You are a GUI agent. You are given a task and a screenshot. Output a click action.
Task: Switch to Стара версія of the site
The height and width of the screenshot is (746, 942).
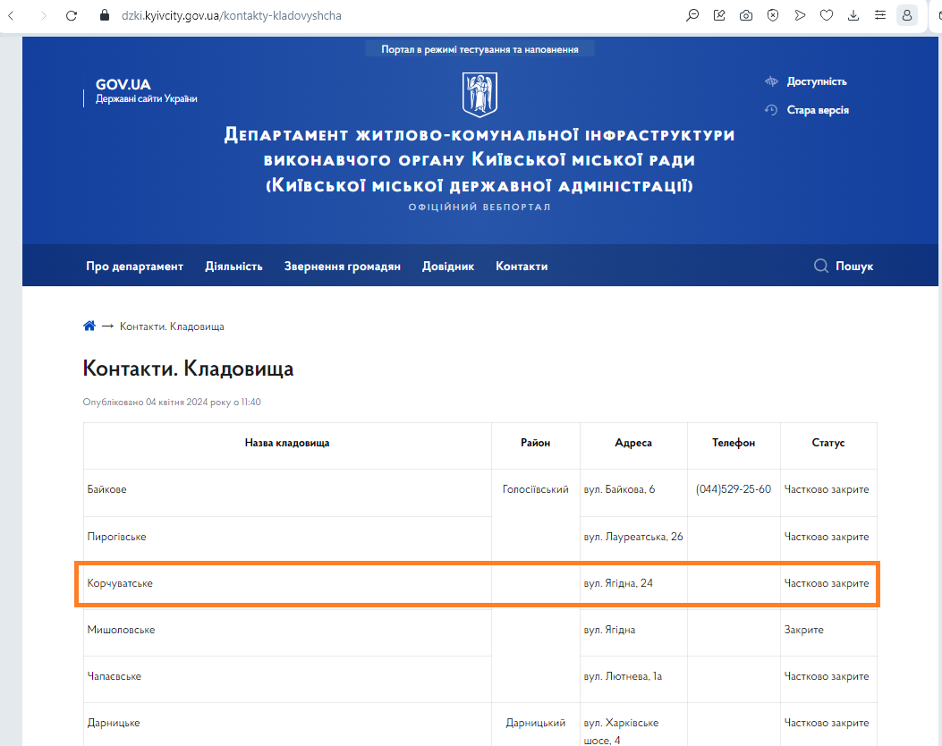pyautogui.click(x=817, y=110)
